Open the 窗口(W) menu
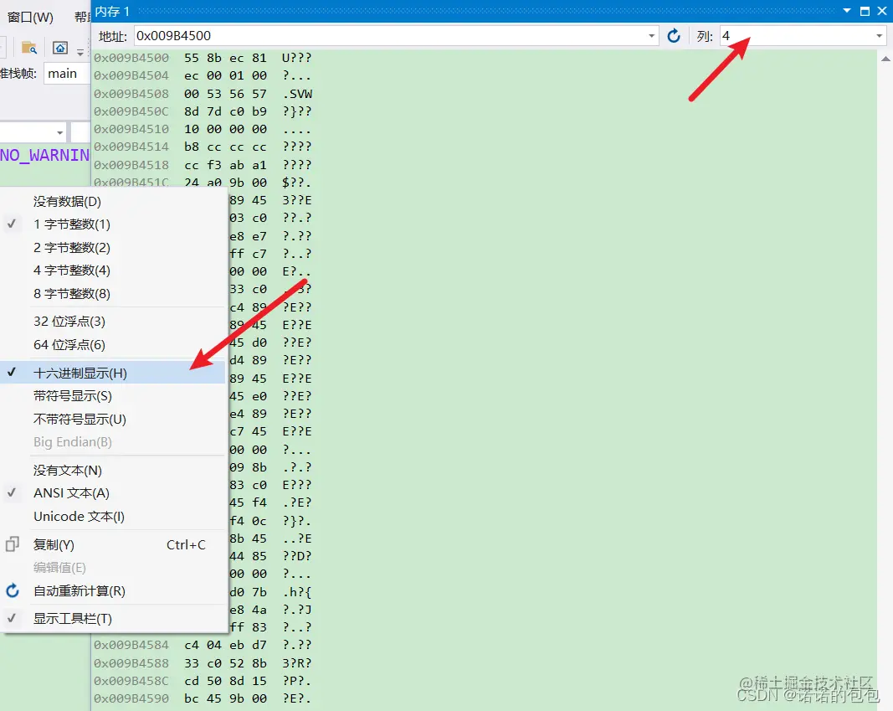893x711 pixels. [x=30, y=17]
